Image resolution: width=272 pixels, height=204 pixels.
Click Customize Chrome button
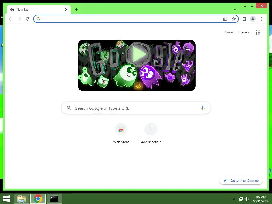(241, 180)
